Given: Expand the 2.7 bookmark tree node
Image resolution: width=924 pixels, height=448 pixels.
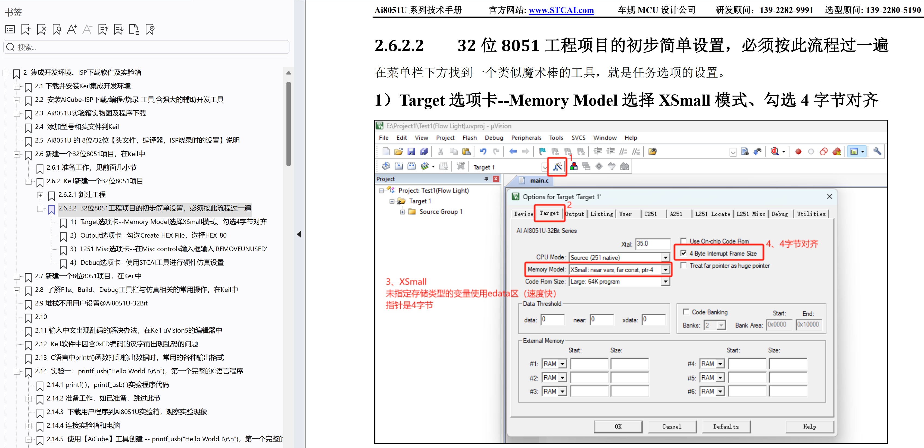Looking at the screenshot, I should (17, 277).
